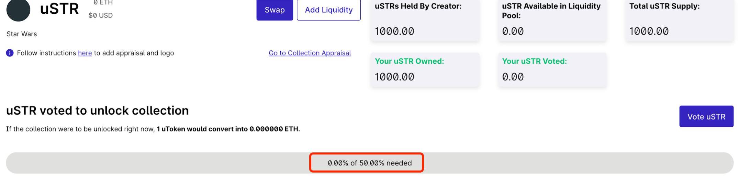Image resolution: width=751 pixels, height=176 pixels.
Task: Click the Your uSTR Voted card
Action: pyautogui.click(x=552, y=70)
